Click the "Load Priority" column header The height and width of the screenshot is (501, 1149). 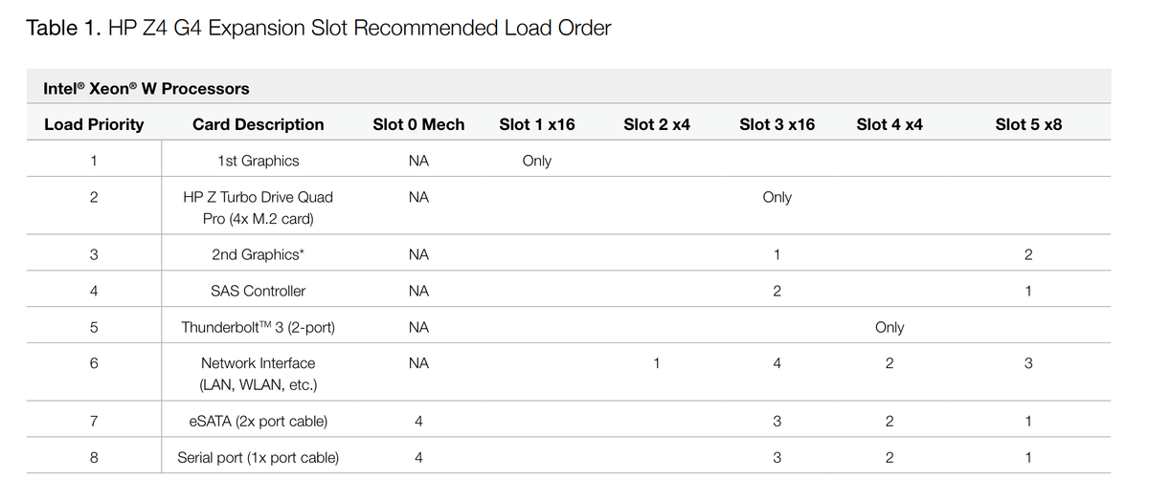(x=94, y=124)
